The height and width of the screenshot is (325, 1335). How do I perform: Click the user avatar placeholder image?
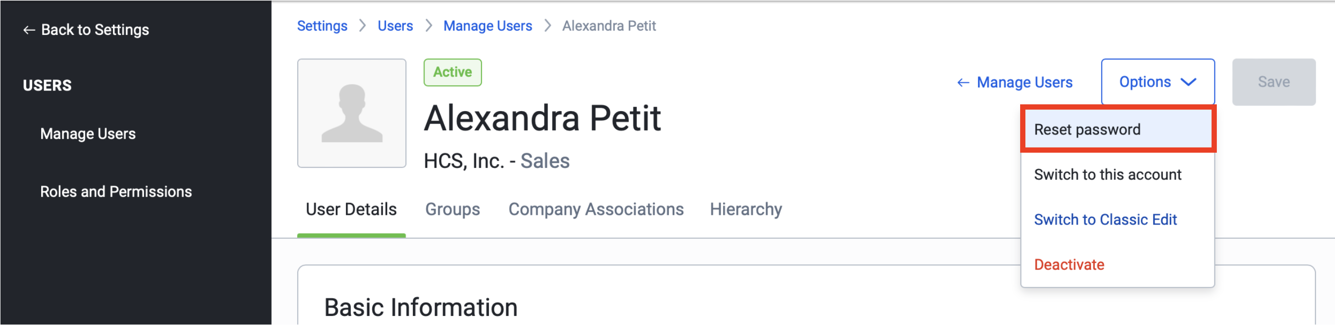(351, 113)
